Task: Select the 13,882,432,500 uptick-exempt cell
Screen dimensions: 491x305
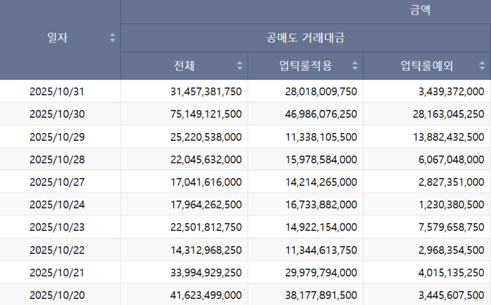Action: [440, 136]
